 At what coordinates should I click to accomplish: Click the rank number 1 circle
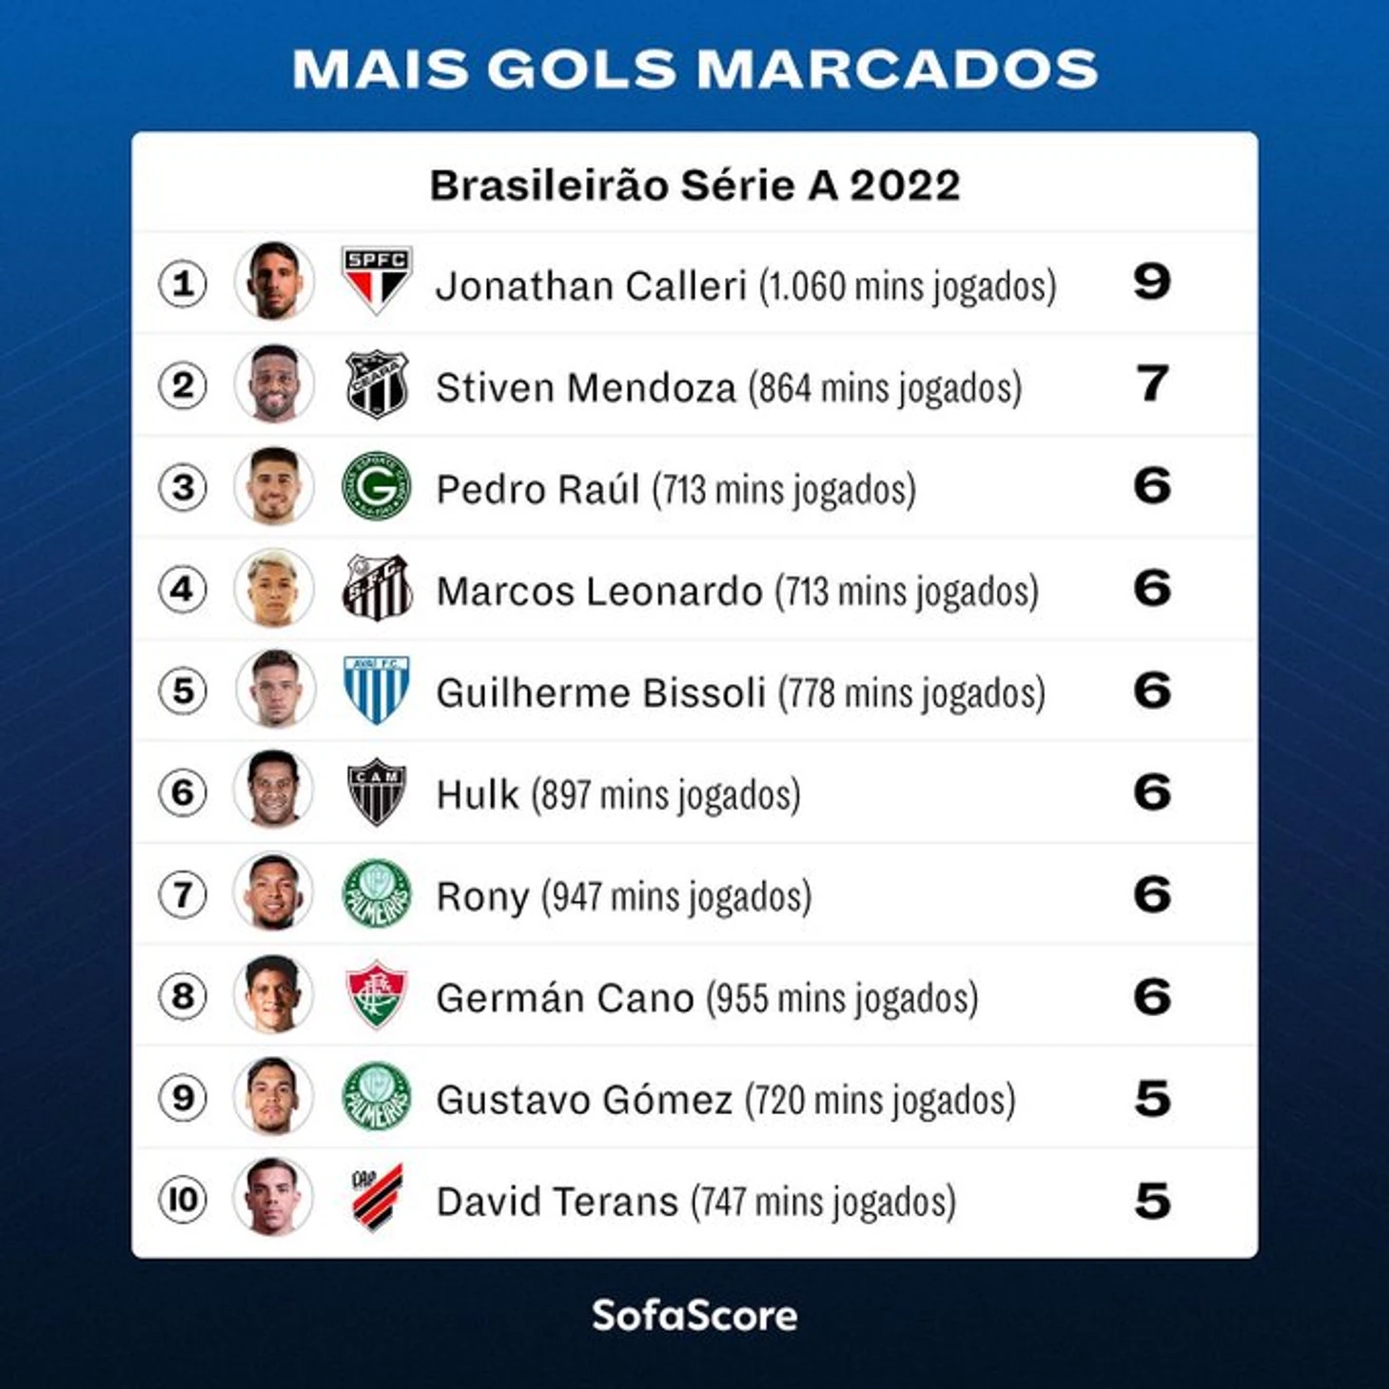click(x=183, y=284)
